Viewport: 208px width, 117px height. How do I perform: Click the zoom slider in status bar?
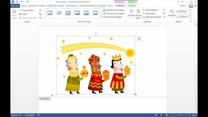click(180, 115)
